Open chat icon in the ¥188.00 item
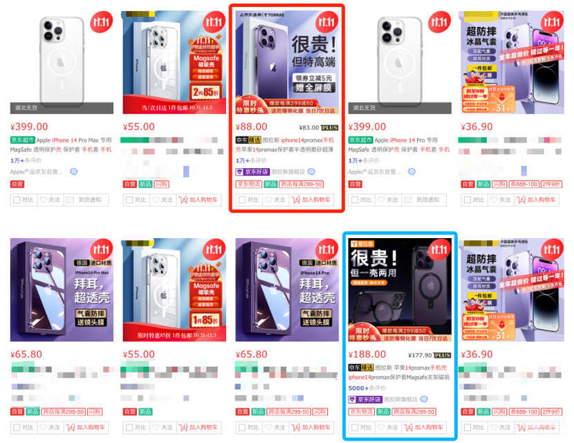The height and width of the screenshot is (443, 574). (424, 399)
